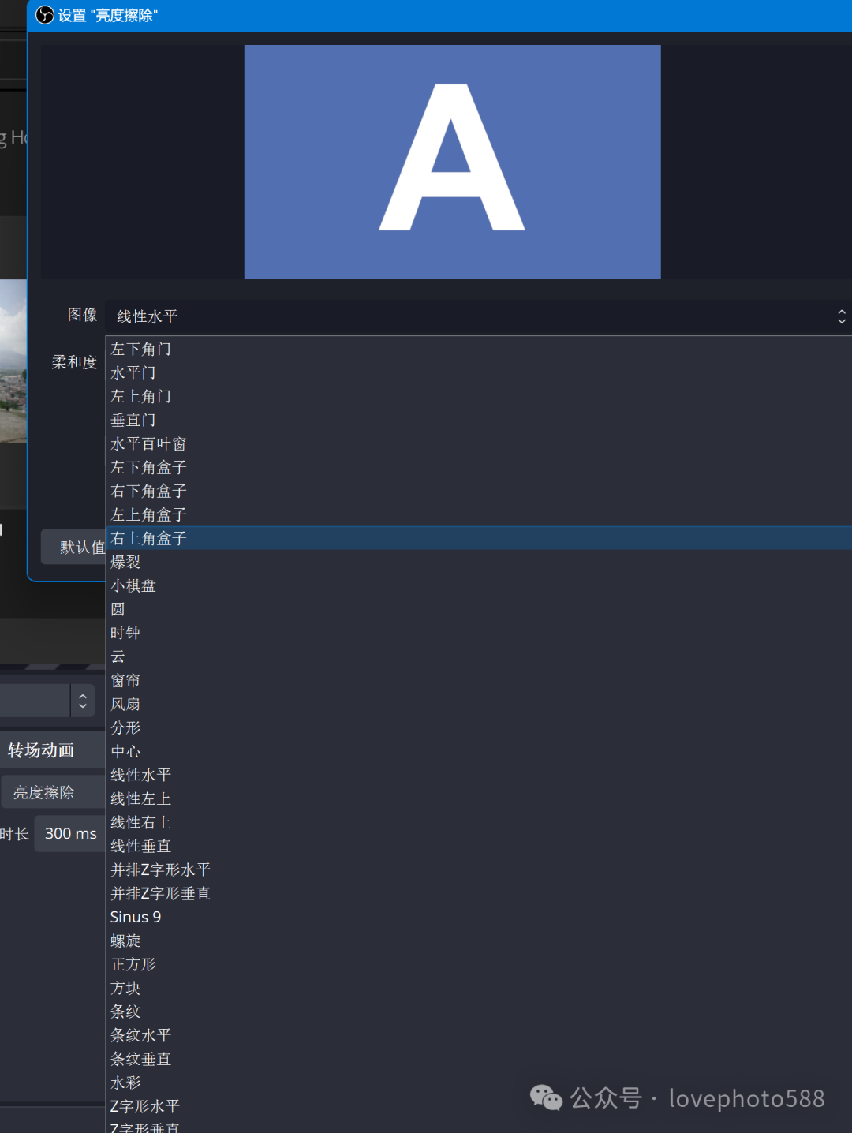The height and width of the screenshot is (1133, 852).
Task: Choose 小棋盘 from the dropdown list
Action: [133, 585]
